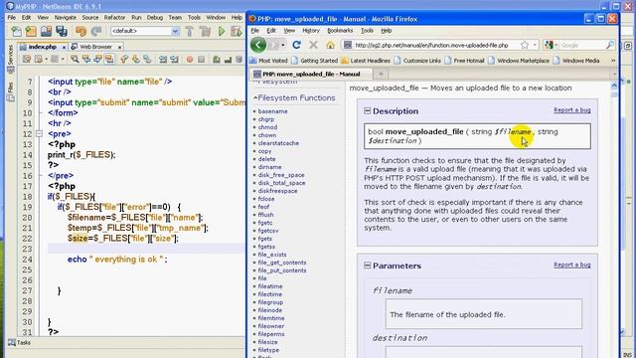Open file_get_contents function link

(x=282, y=263)
